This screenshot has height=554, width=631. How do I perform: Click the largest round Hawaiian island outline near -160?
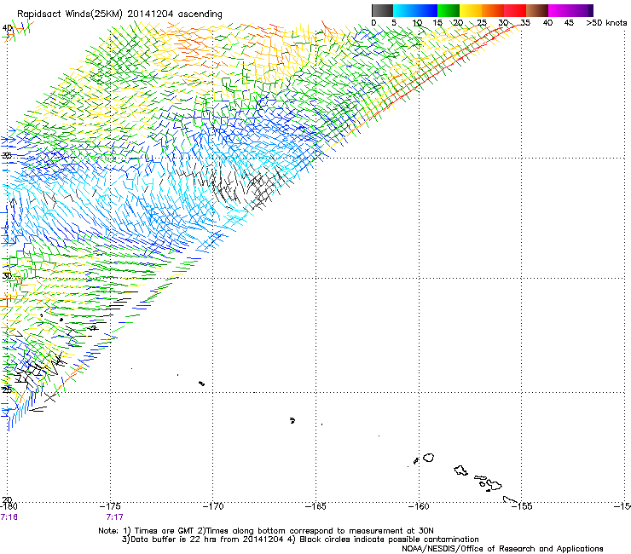(429, 458)
